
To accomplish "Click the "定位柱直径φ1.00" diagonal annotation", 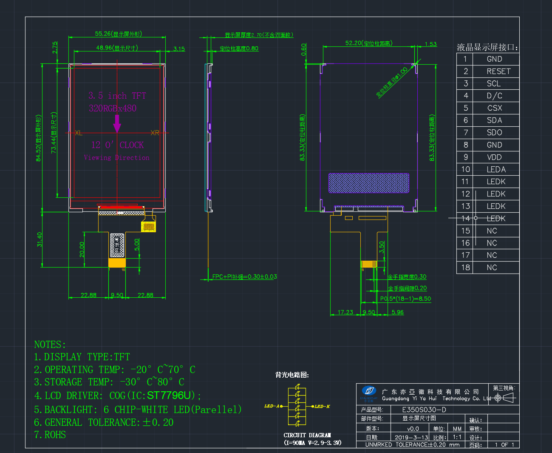I will [x=392, y=82].
